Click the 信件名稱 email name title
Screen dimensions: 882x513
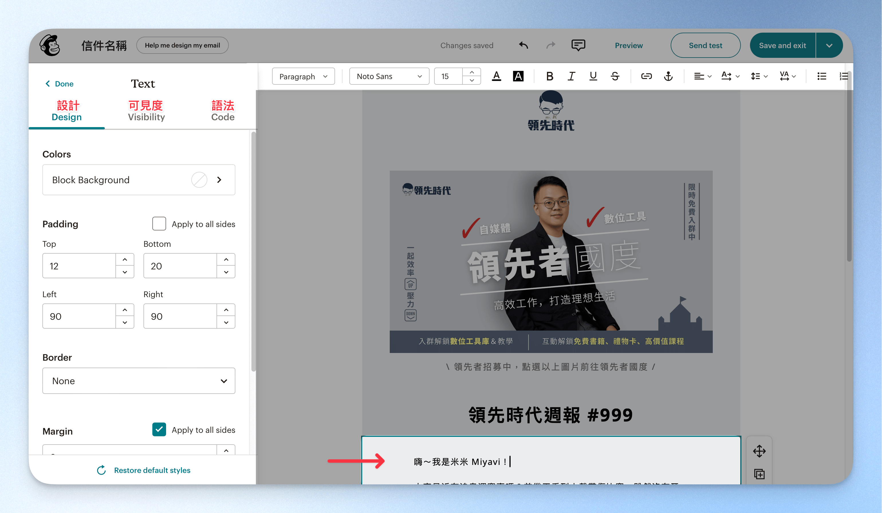(104, 46)
